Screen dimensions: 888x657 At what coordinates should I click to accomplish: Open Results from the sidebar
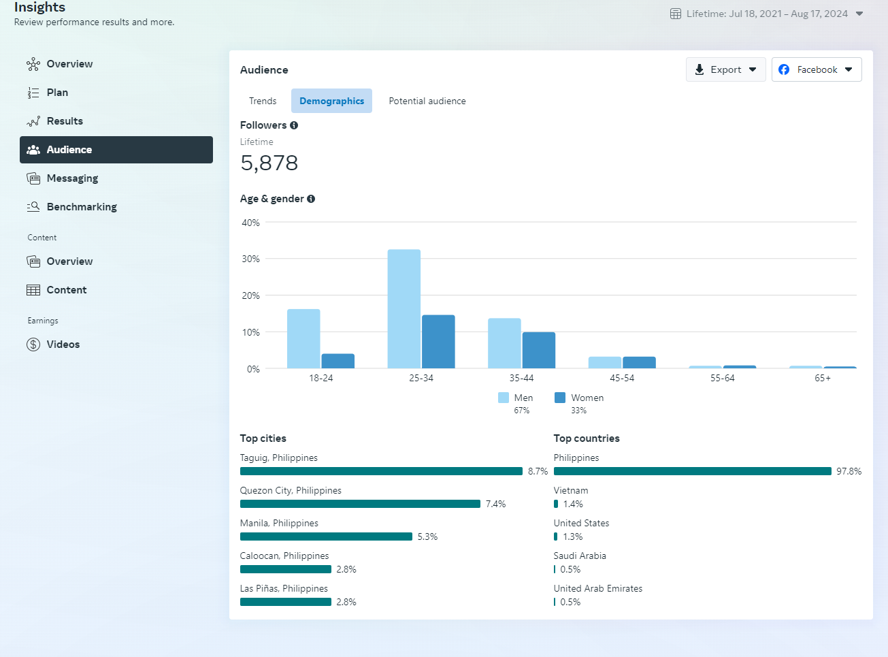(x=116, y=121)
